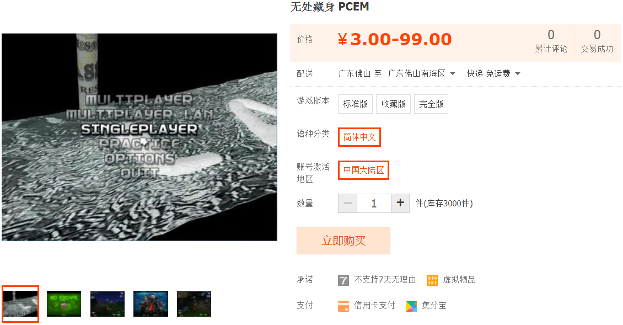Decrease quantity with the minus button
The image size is (623, 325).
click(348, 203)
